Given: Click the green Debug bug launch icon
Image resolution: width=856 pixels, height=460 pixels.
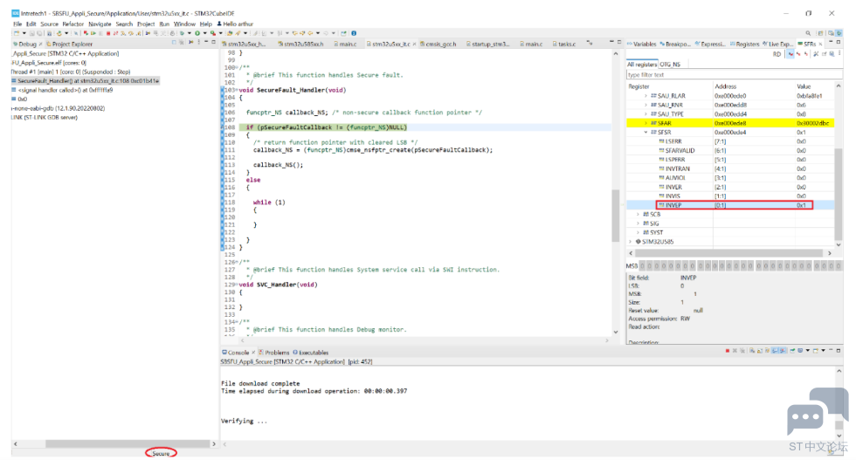Looking at the screenshot, I should click(182, 33).
